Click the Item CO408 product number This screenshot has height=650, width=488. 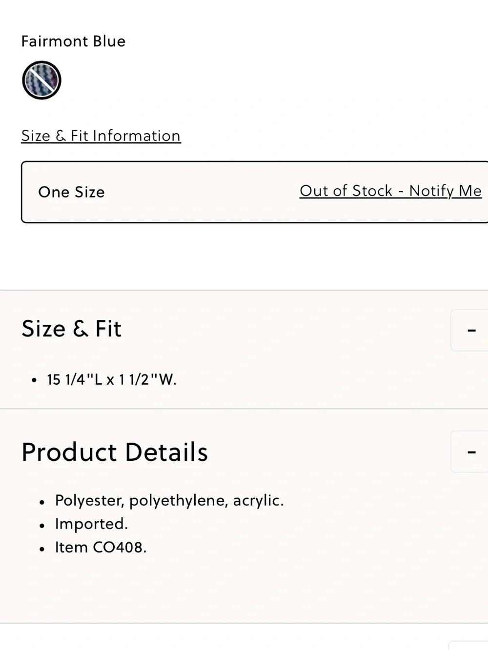click(x=101, y=547)
